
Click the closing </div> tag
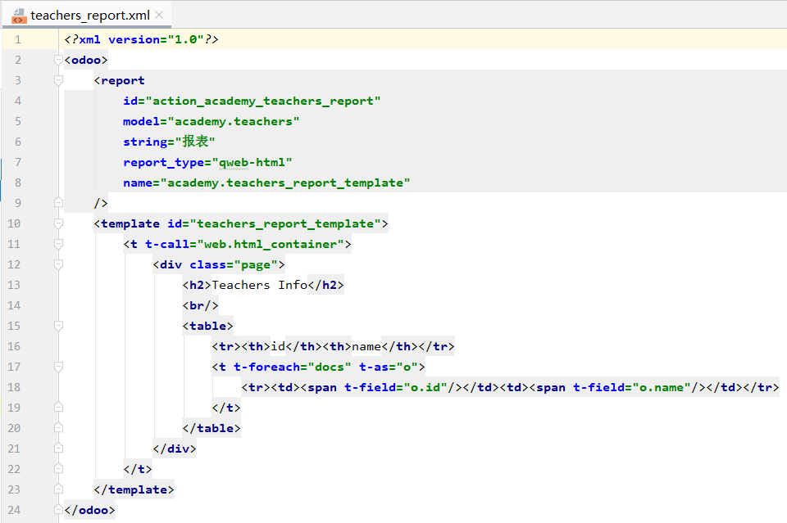(x=175, y=449)
